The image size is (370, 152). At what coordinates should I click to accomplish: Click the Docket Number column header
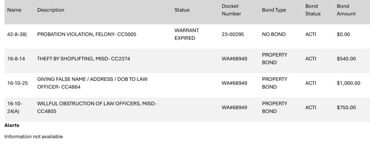pos(231,10)
